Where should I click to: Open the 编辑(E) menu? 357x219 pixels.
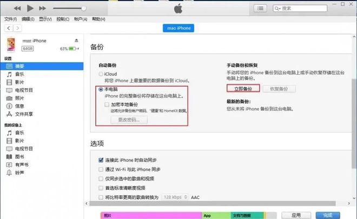[28, 19]
